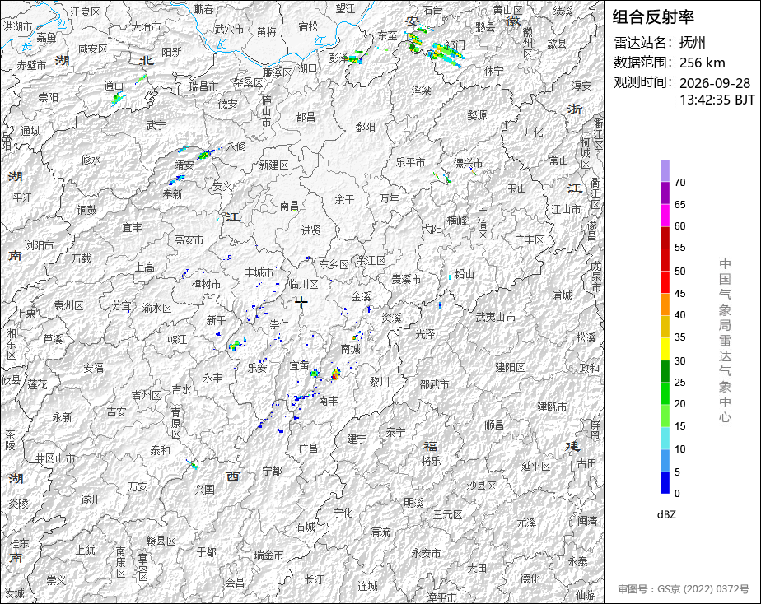761x604 pixels.
Task: Click the 余干 label on map
Action: (x=344, y=199)
